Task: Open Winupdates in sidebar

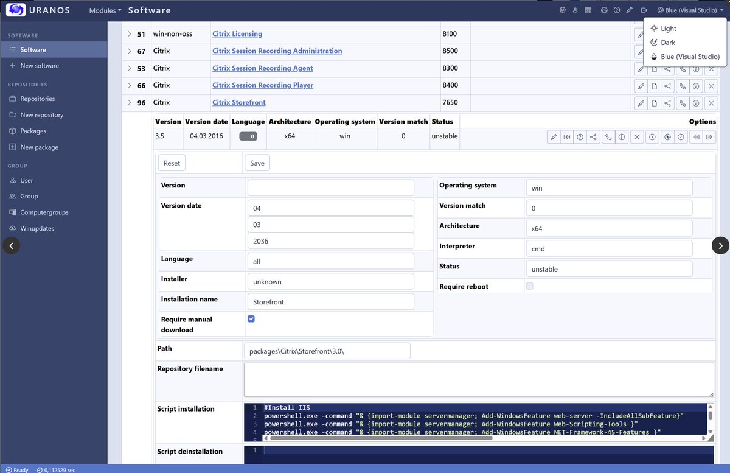Action: tap(54, 229)
